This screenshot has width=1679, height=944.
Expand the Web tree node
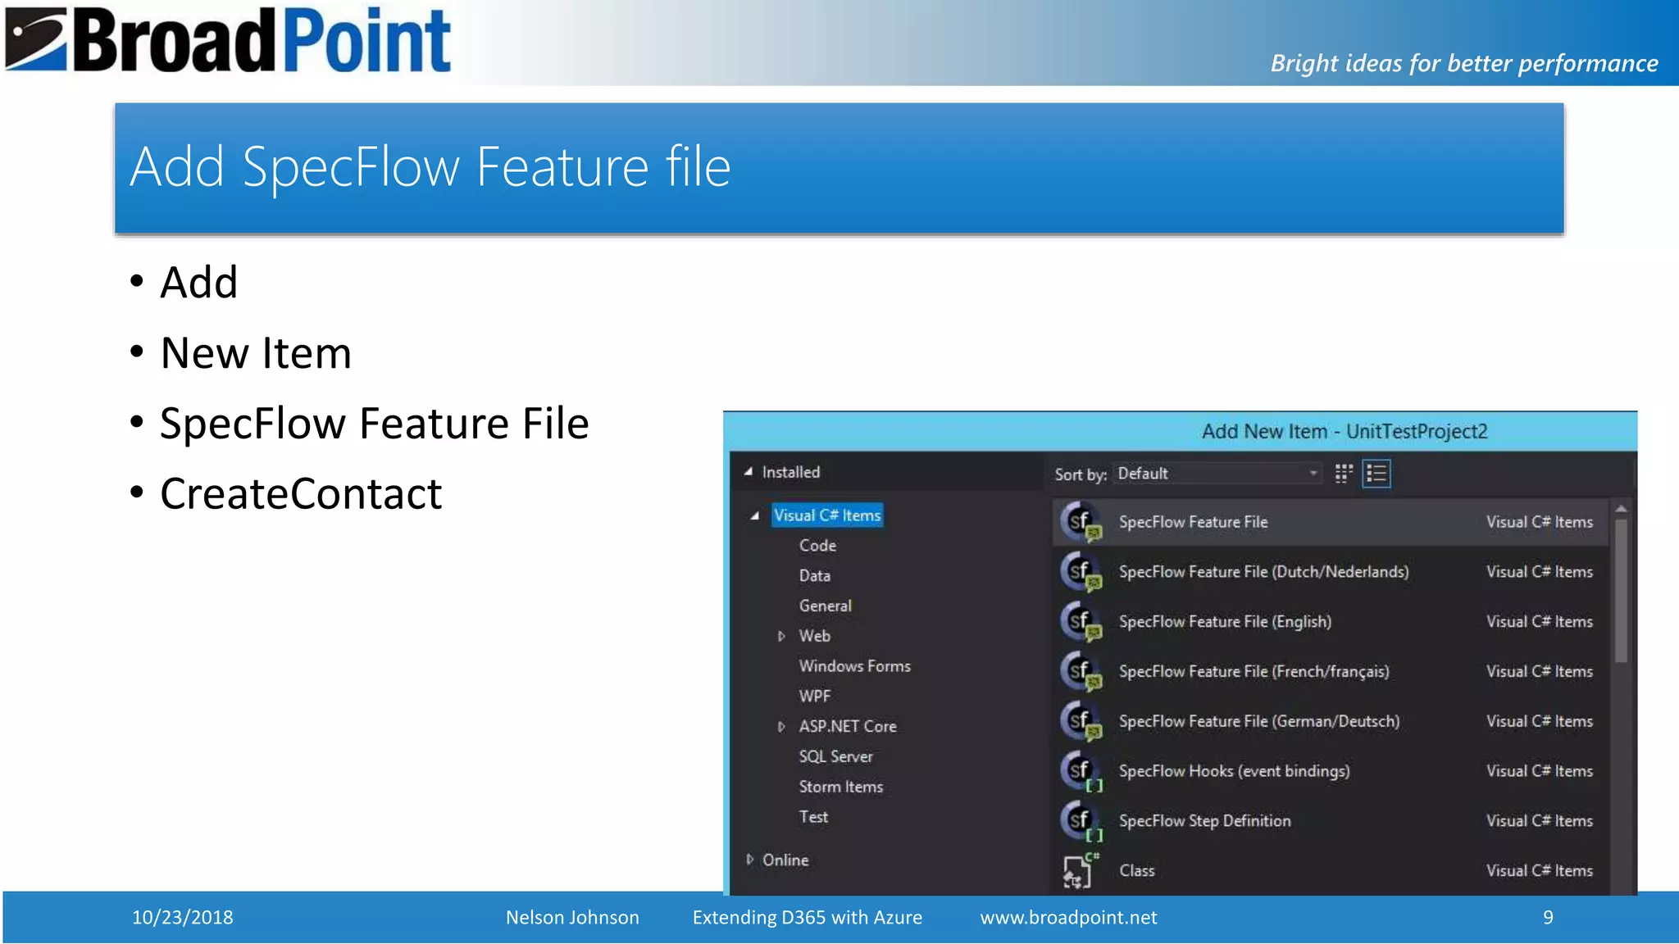click(x=781, y=636)
